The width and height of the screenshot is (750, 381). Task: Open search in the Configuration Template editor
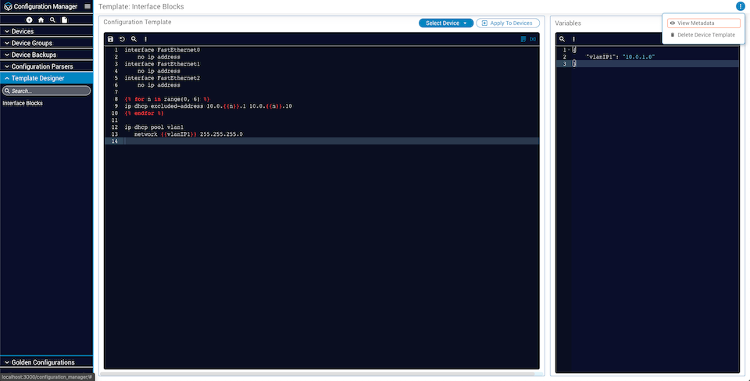coord(134,38)
